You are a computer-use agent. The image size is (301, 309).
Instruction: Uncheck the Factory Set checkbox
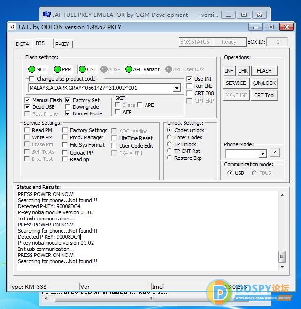click(68, 100)
